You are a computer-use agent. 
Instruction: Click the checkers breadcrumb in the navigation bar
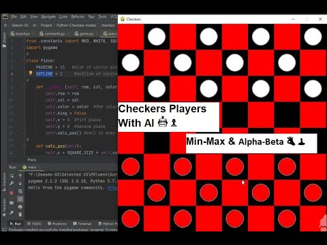[x=108, y=25]
